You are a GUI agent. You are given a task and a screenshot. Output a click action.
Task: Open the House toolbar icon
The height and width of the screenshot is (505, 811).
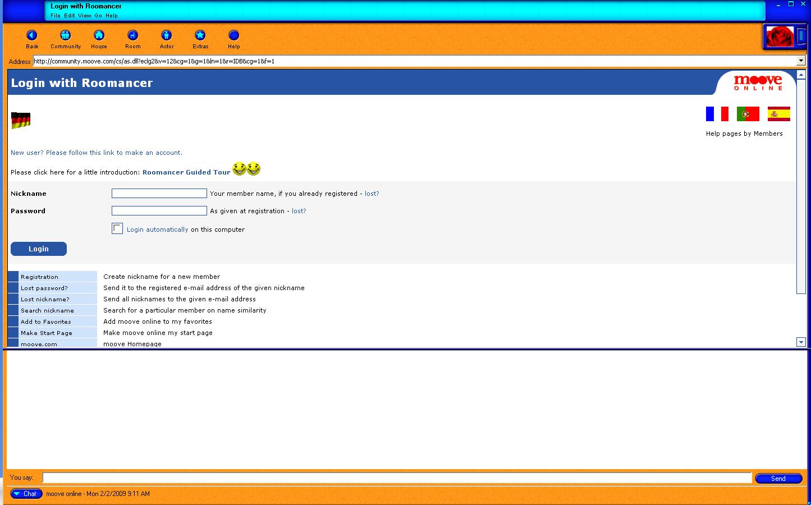point(99,35)
